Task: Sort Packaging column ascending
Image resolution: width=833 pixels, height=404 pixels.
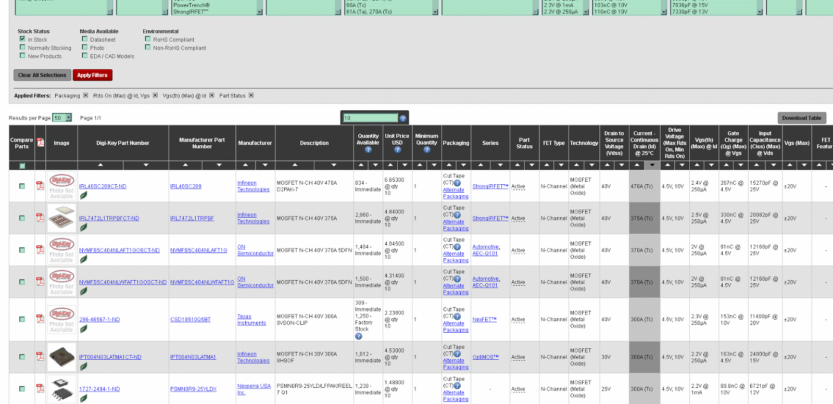Action: (x=449, y=165)
